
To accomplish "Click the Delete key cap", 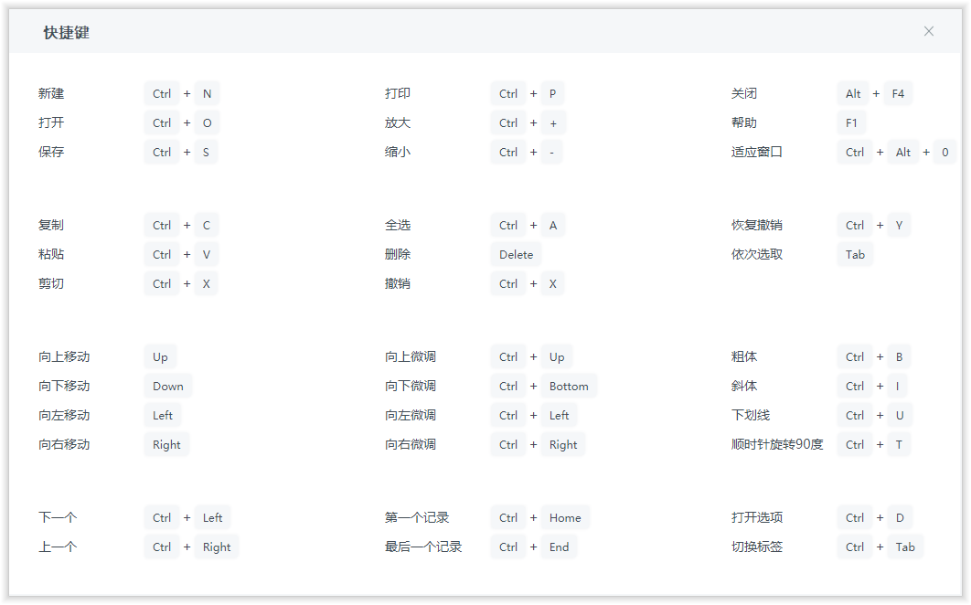I will pyautogui.click(x=516, y=254).
